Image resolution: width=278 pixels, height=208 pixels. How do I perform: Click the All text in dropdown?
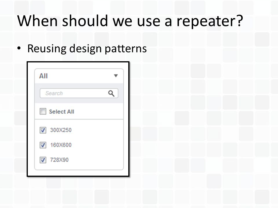click(x=43, y=76)
